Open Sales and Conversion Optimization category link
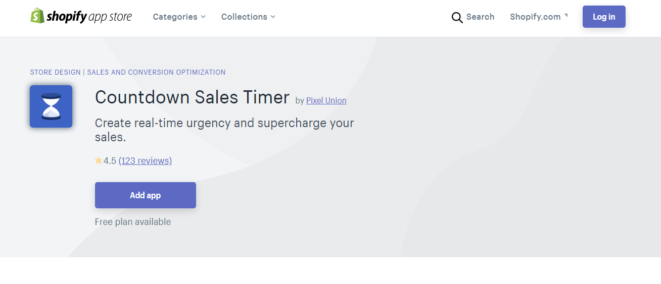The width and height of the screenshot is (661, 284). pyautogui.click(x=156, y=72)
